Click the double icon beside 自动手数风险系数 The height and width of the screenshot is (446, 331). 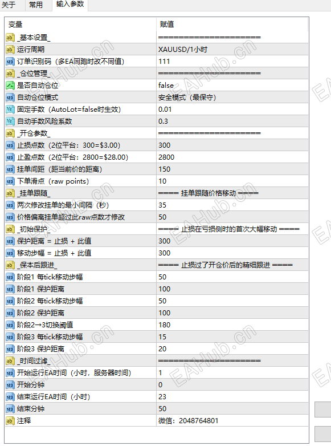coord(10,121)
